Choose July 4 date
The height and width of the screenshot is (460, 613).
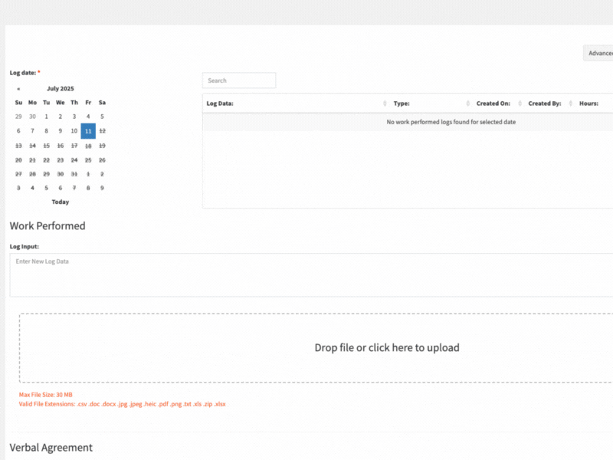[88, 117]
